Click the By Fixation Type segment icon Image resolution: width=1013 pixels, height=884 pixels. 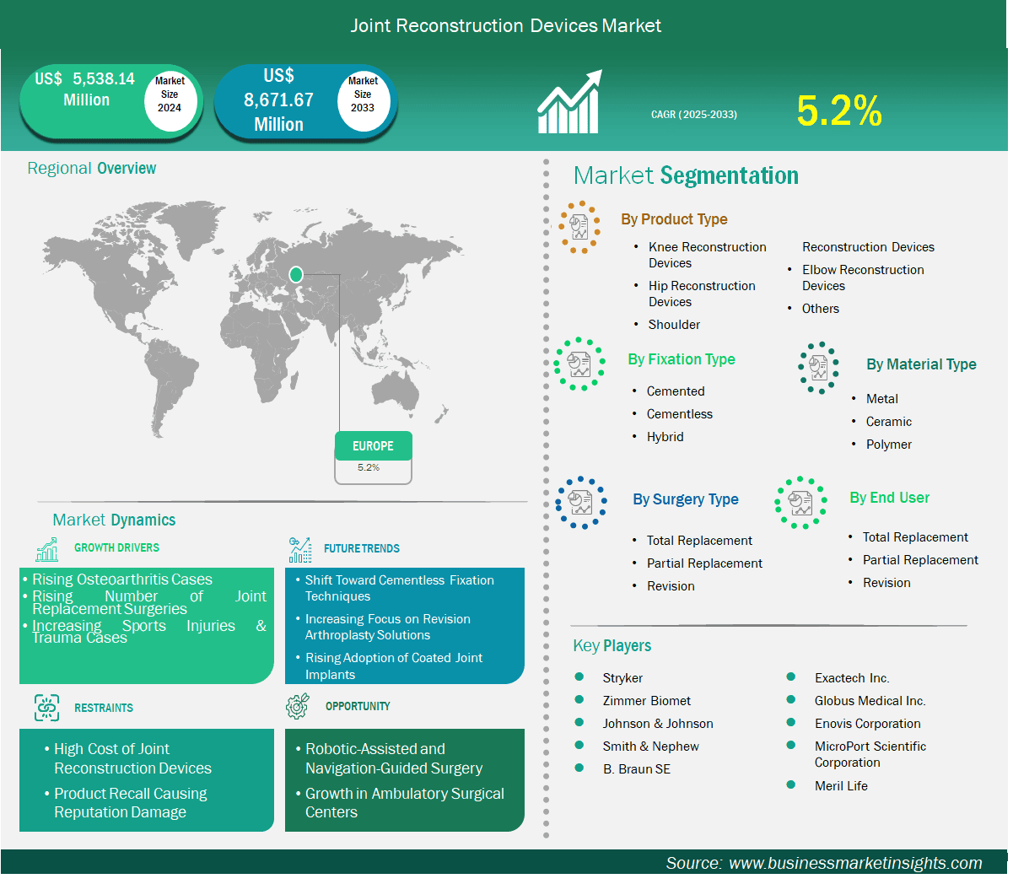579,364
